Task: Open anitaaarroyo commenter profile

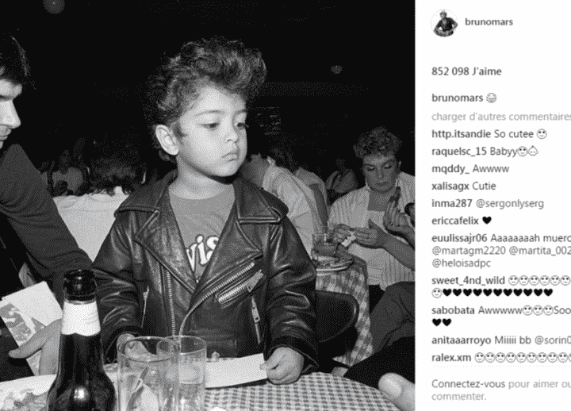Action: pos(461,340)
